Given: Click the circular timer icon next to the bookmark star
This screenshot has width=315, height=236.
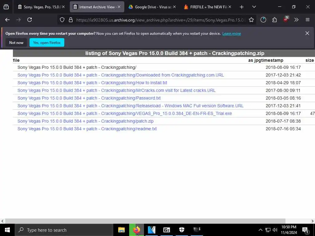Looking at the screenshot, I should pos(263,20).
